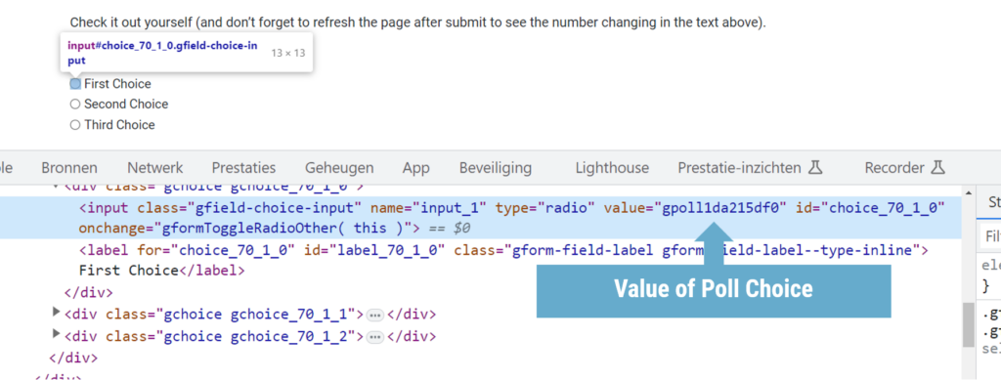
Task: Open the Netwerk DevTools tab
Action: point(155,168)
